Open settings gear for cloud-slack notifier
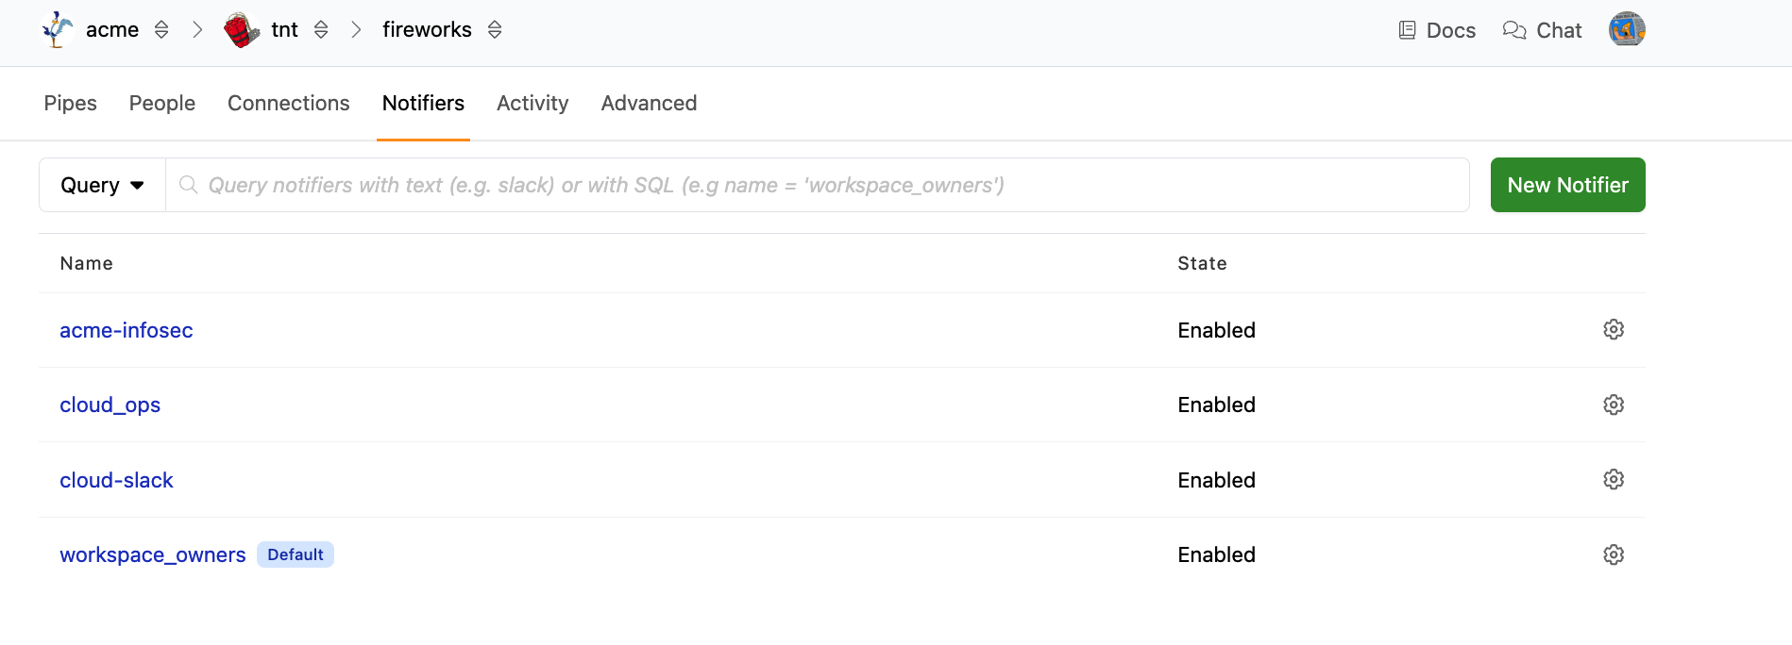The height and width of the screenshot is (645, 1792). (x=1614, y=480)
